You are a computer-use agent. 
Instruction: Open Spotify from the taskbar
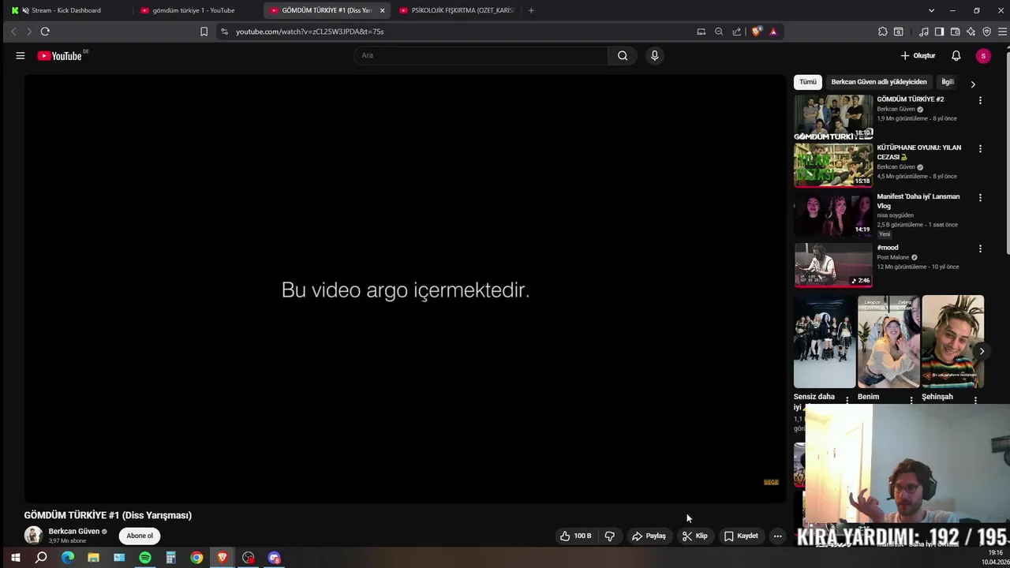[x=145, y=558]
